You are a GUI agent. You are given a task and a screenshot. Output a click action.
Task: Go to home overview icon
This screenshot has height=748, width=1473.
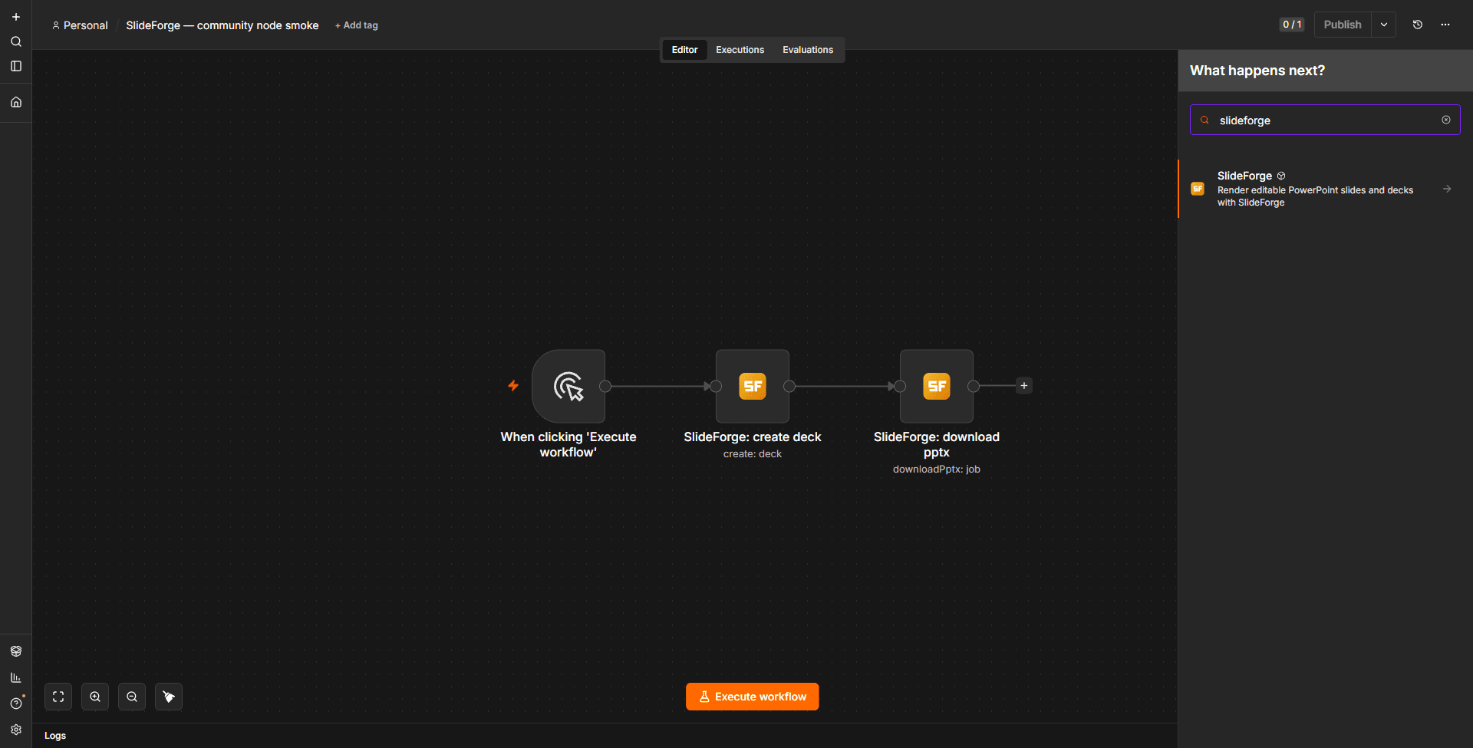tap(15, 102)
